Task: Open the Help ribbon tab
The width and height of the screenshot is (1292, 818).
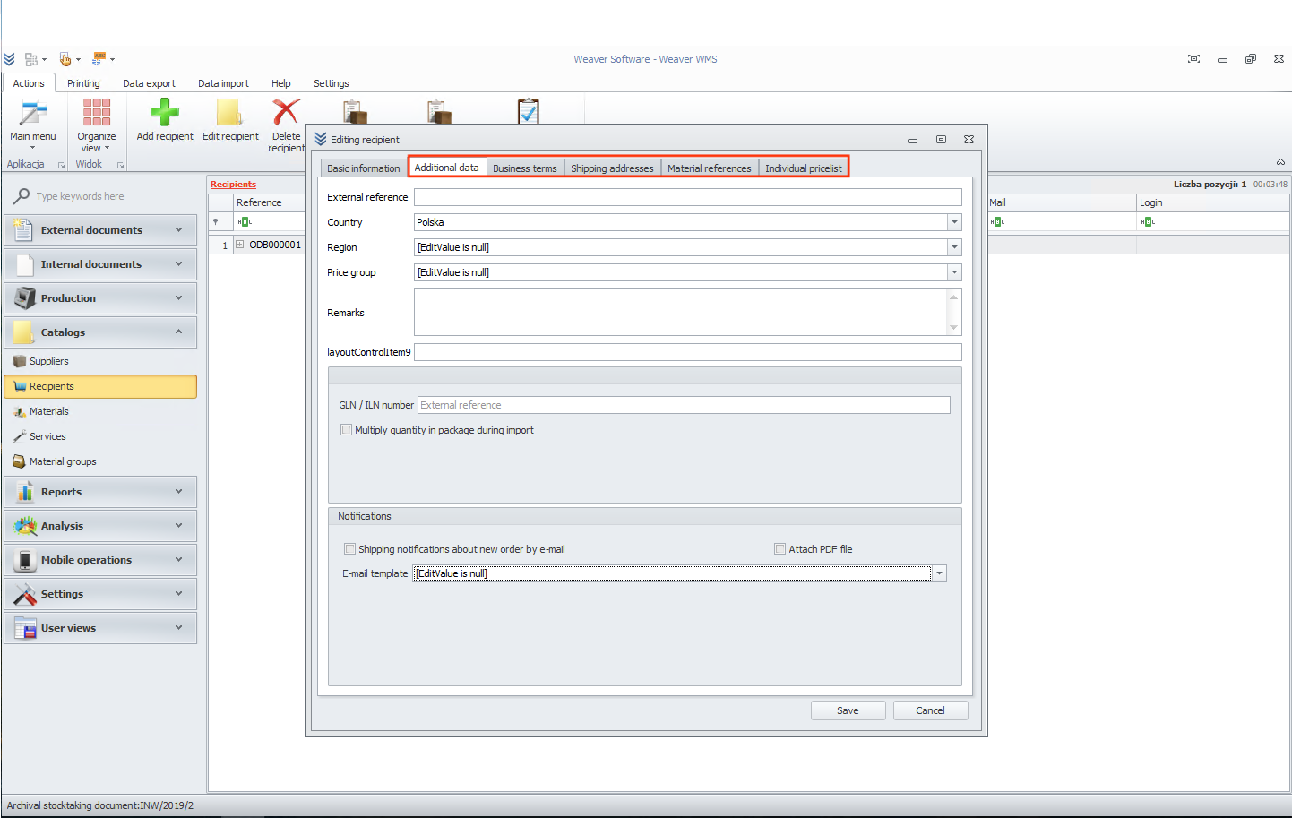Action: [x=281, y=83]
